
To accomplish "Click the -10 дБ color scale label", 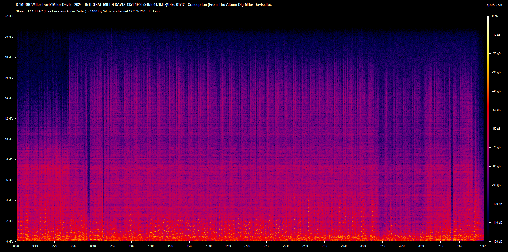I will pos(496,35).
